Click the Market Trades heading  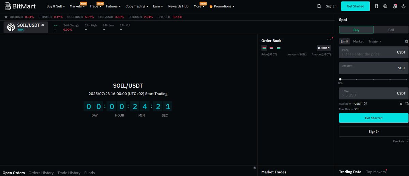tap(274, 172)
